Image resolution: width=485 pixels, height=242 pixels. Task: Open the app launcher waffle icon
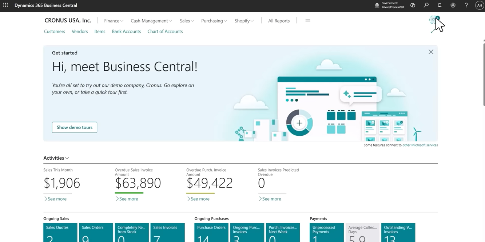click(5, 5)
